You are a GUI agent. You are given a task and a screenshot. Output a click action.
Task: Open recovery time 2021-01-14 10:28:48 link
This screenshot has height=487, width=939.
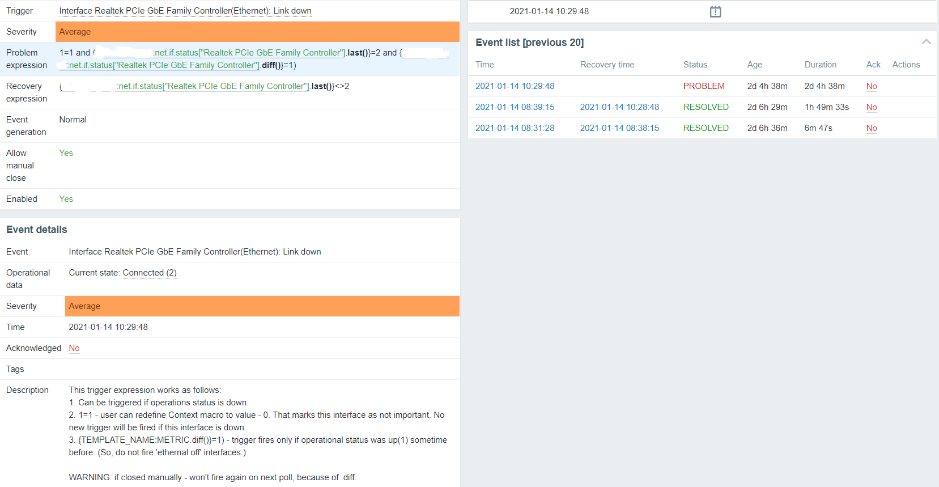click(x=620, y=107)
